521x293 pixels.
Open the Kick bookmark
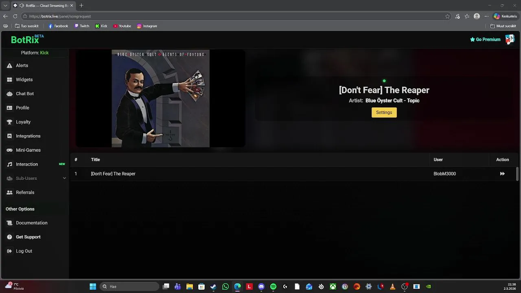click(101, 26)
